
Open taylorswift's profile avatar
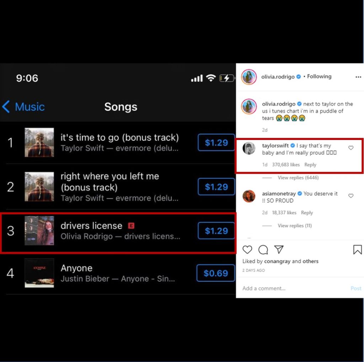[249, 148]
